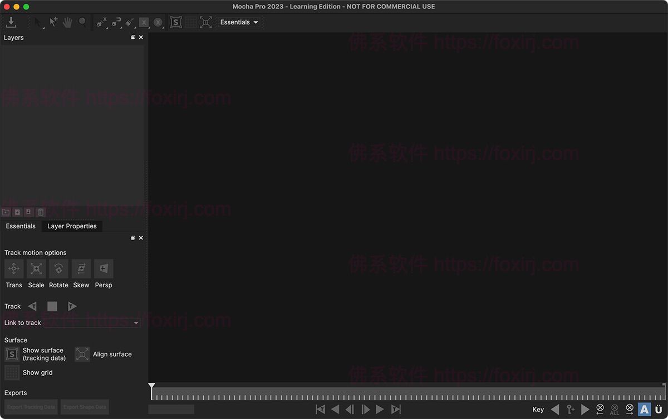668x419 pixels.
Task: Open the Essentials workspace dropdown
Action: pos(239,22)
